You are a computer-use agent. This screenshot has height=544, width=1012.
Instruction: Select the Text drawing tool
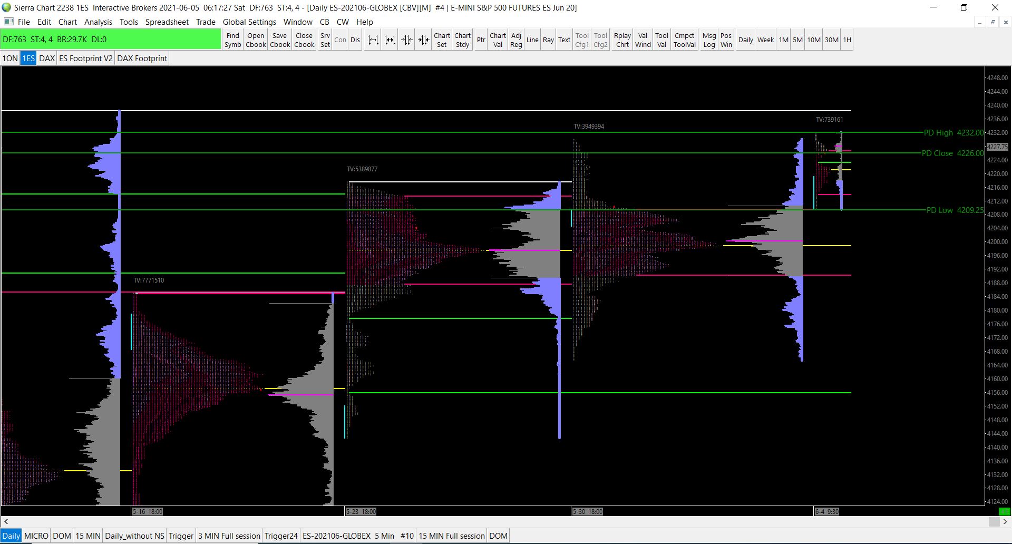[564, 40]
